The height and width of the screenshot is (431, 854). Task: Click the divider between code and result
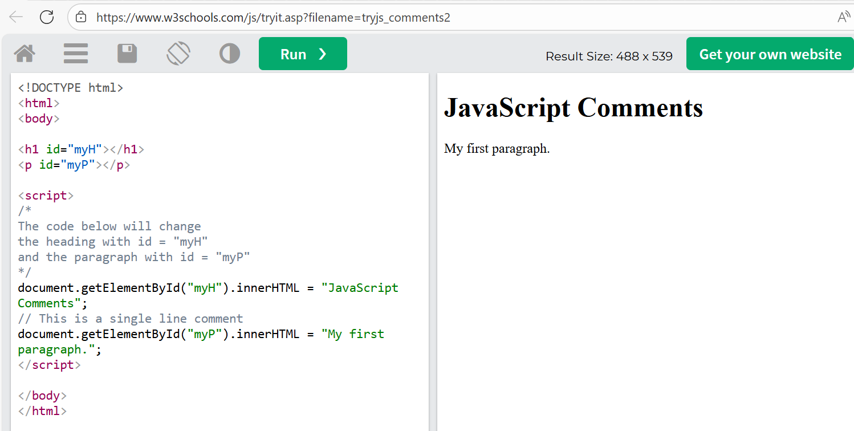[433, 251]
